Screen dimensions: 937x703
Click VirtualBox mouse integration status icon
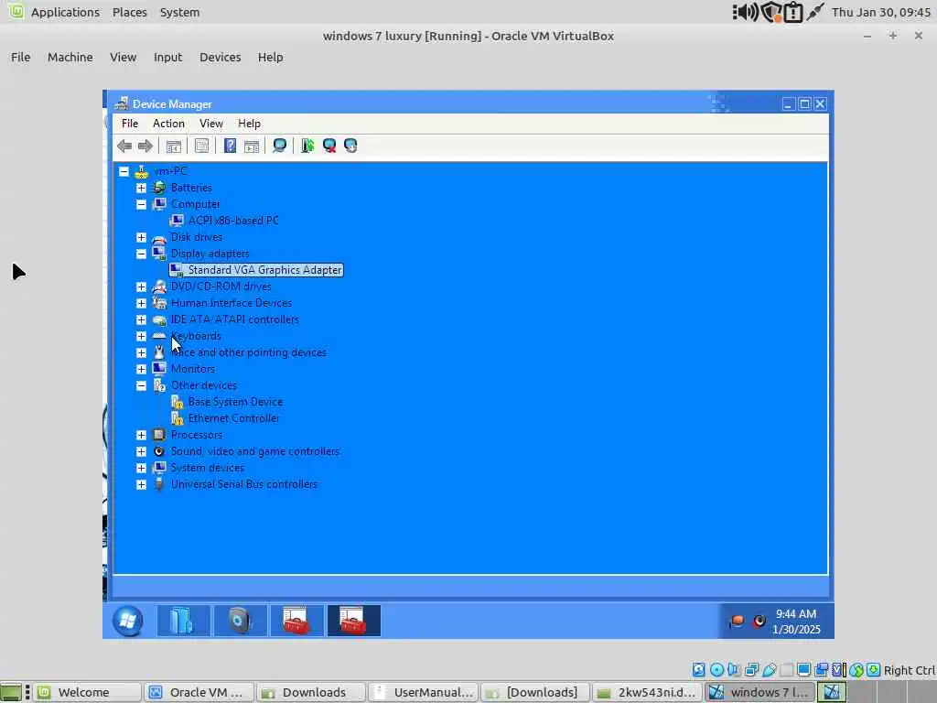pyautogui.click(x=856, y=670)
